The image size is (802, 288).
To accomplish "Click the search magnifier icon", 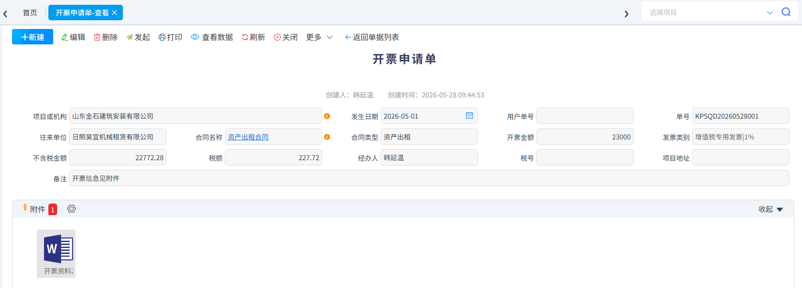I will coord(786,12).
